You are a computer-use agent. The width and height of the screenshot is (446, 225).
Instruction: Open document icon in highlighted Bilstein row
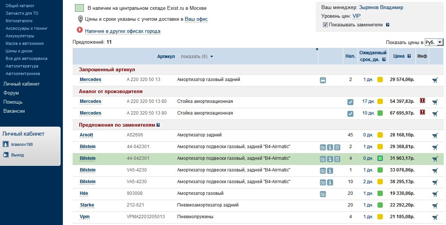point(337,159)
